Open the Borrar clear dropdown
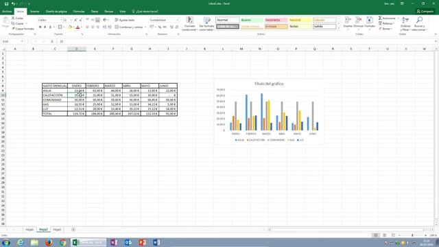Viewport: 439px width, 247px height. click(385, 29)
